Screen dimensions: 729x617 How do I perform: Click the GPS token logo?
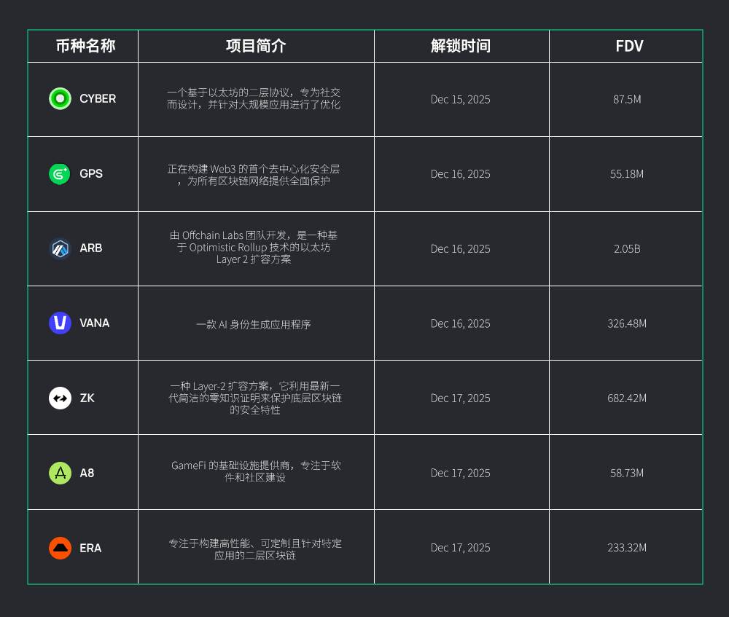(60, 173)
